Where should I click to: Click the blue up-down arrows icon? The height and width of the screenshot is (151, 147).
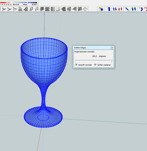115,9
